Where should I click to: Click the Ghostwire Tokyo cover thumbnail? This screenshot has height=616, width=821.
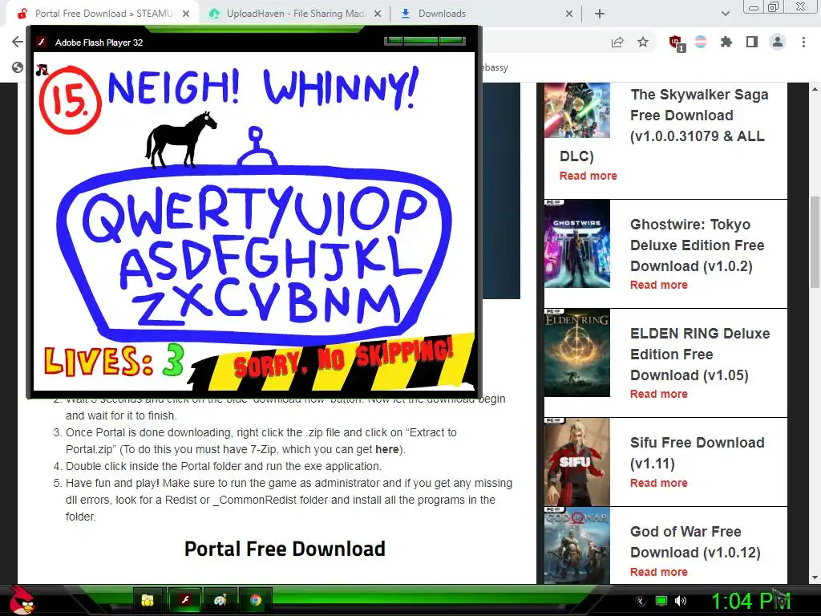[x=577, y=244]
